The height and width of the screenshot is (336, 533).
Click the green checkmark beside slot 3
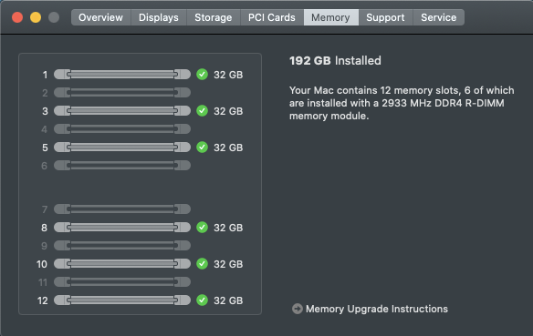(x=203, y=110)
